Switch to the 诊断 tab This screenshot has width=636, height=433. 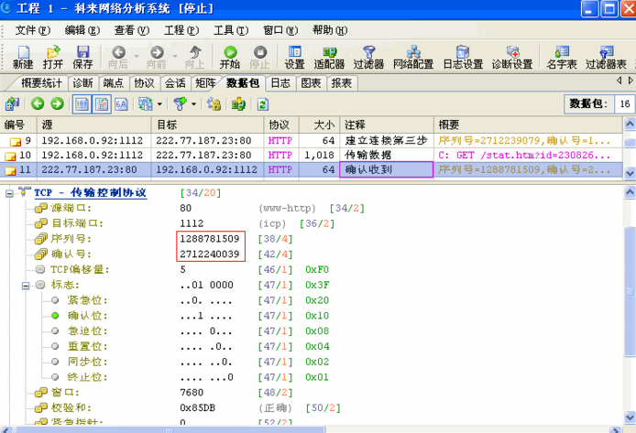82,83
